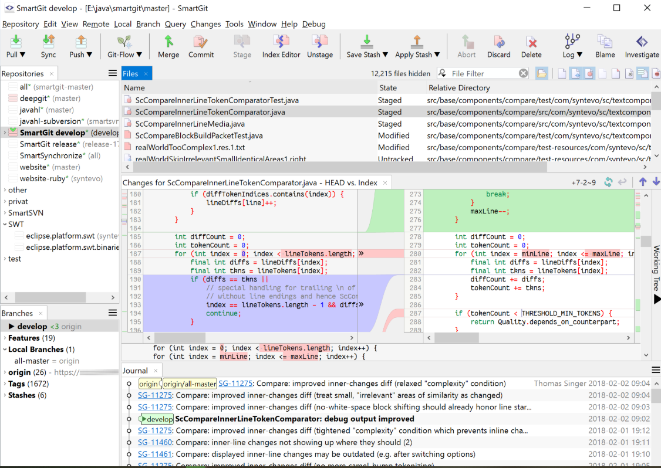Toggle the folder icon in Files toolbar
661x468 pixels.
pos(541,73)
